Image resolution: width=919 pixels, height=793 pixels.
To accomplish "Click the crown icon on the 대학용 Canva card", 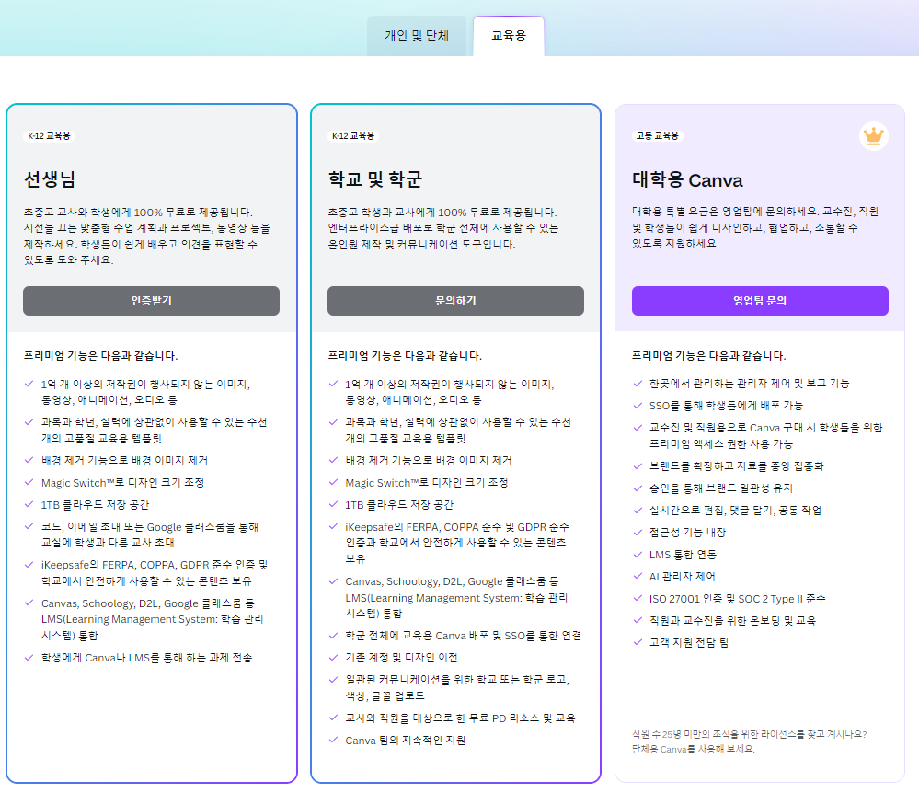I will point(873,136).
